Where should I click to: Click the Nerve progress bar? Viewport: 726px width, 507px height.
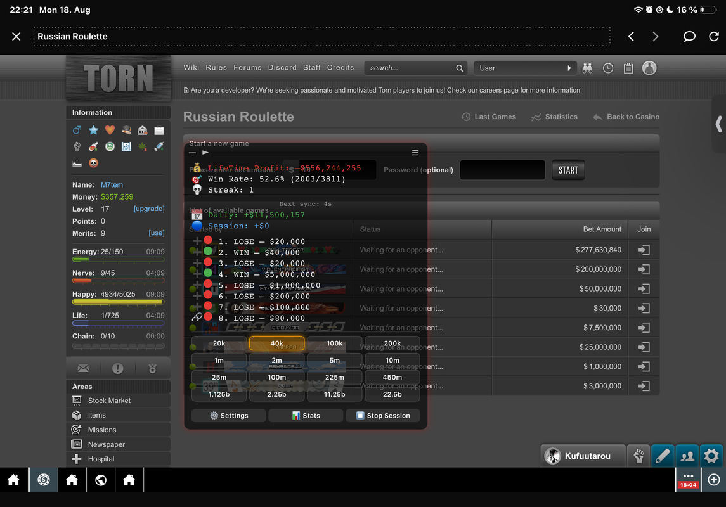pos(119,281)
